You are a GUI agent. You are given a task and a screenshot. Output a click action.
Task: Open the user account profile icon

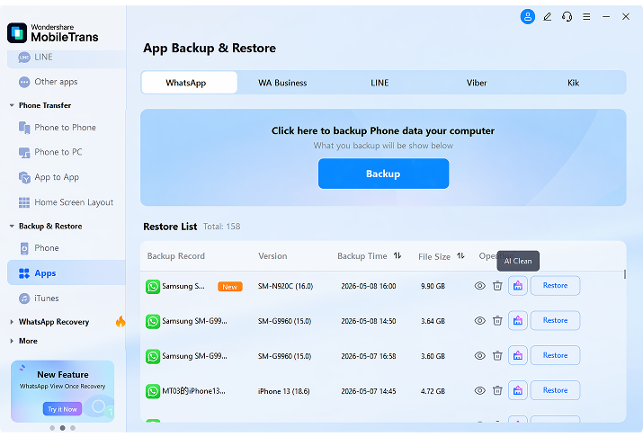(x=527, y=17)
